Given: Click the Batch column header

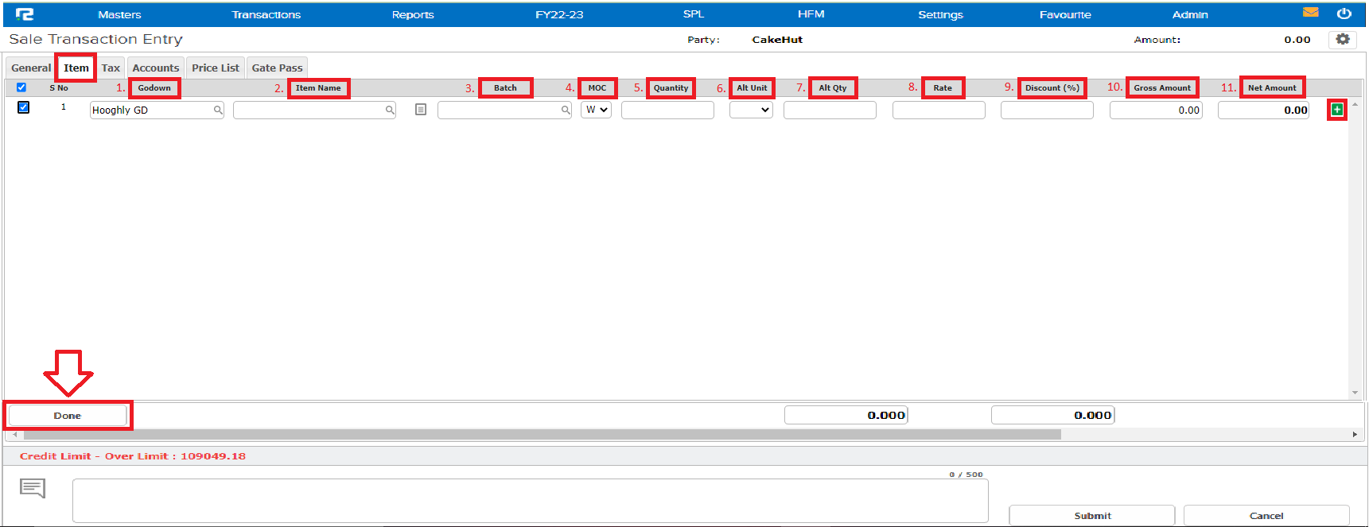Looking at the screenshot, I should pos(505,87).
